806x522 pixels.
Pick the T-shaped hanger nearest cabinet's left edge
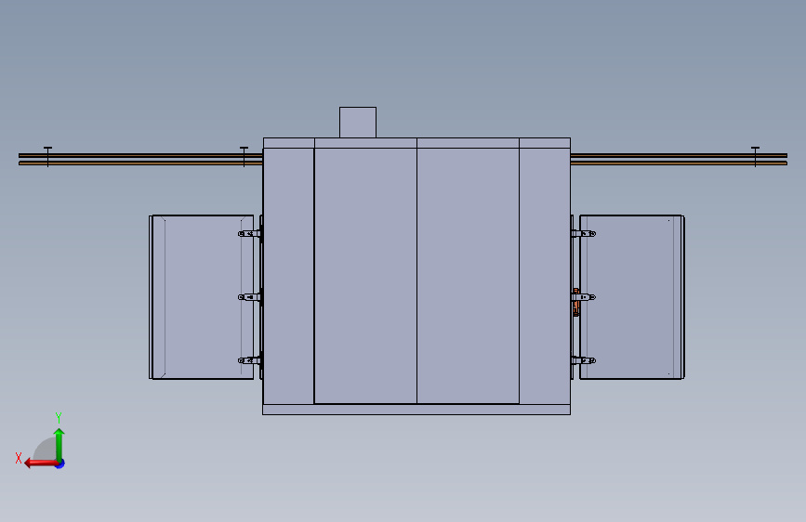coord(244,157)
